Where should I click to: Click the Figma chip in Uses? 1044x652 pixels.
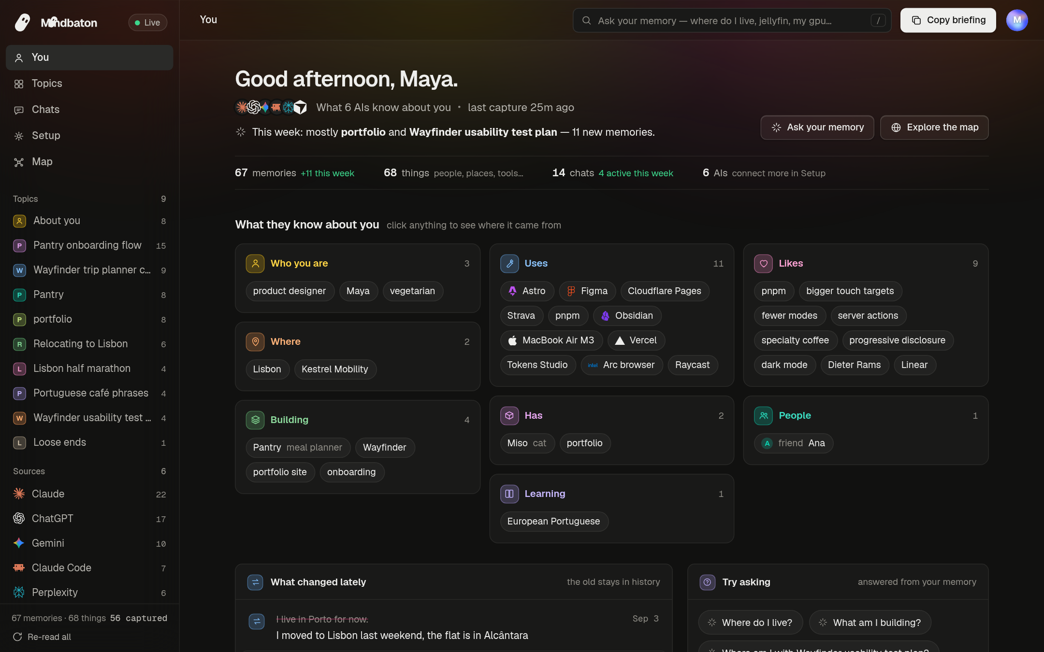[x=587, y=291]
